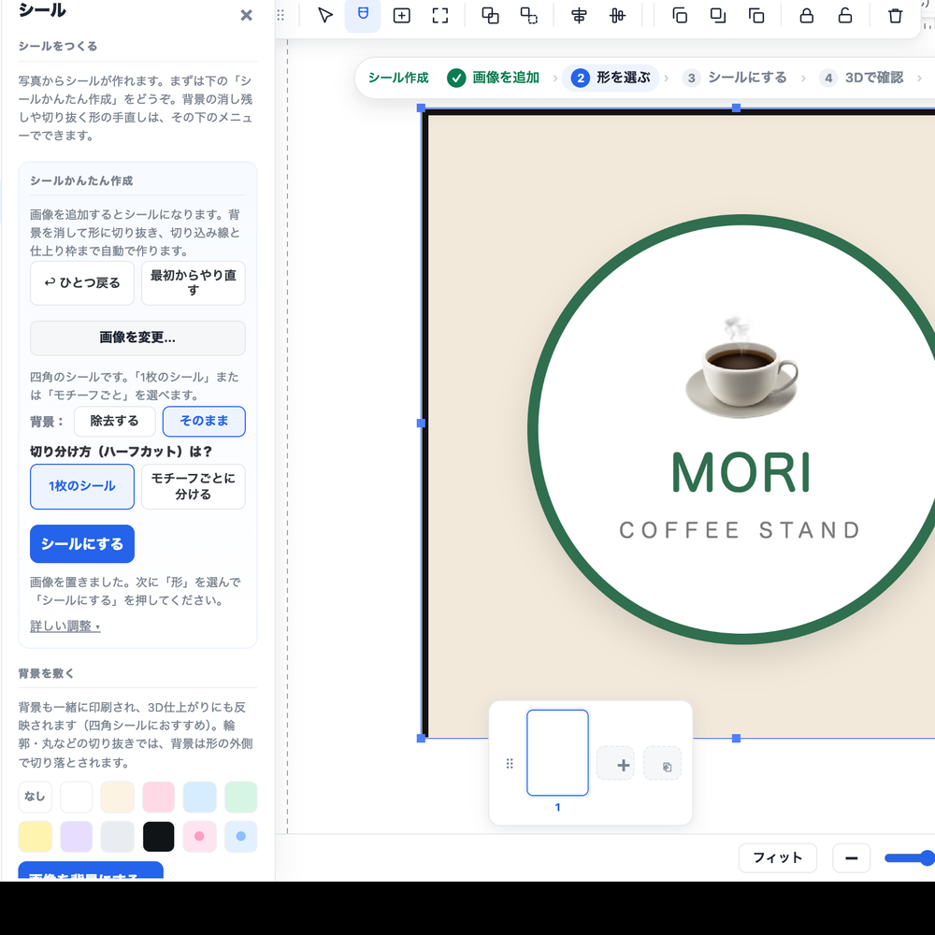Viewport: 935px width, 935px height.
Task: Click the フィット zoom button
Action: [778, 858]
